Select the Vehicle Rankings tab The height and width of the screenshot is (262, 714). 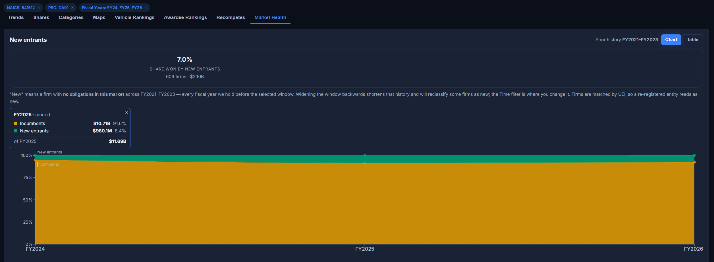tap(134, 17)
